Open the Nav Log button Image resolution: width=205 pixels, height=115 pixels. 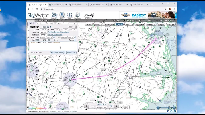pyautogui.click(x=71, y=52)
